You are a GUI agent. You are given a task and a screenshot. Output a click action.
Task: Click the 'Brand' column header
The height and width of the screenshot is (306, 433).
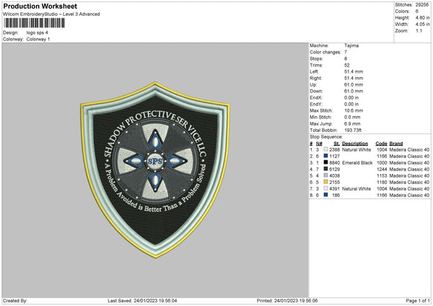[396, 144]
